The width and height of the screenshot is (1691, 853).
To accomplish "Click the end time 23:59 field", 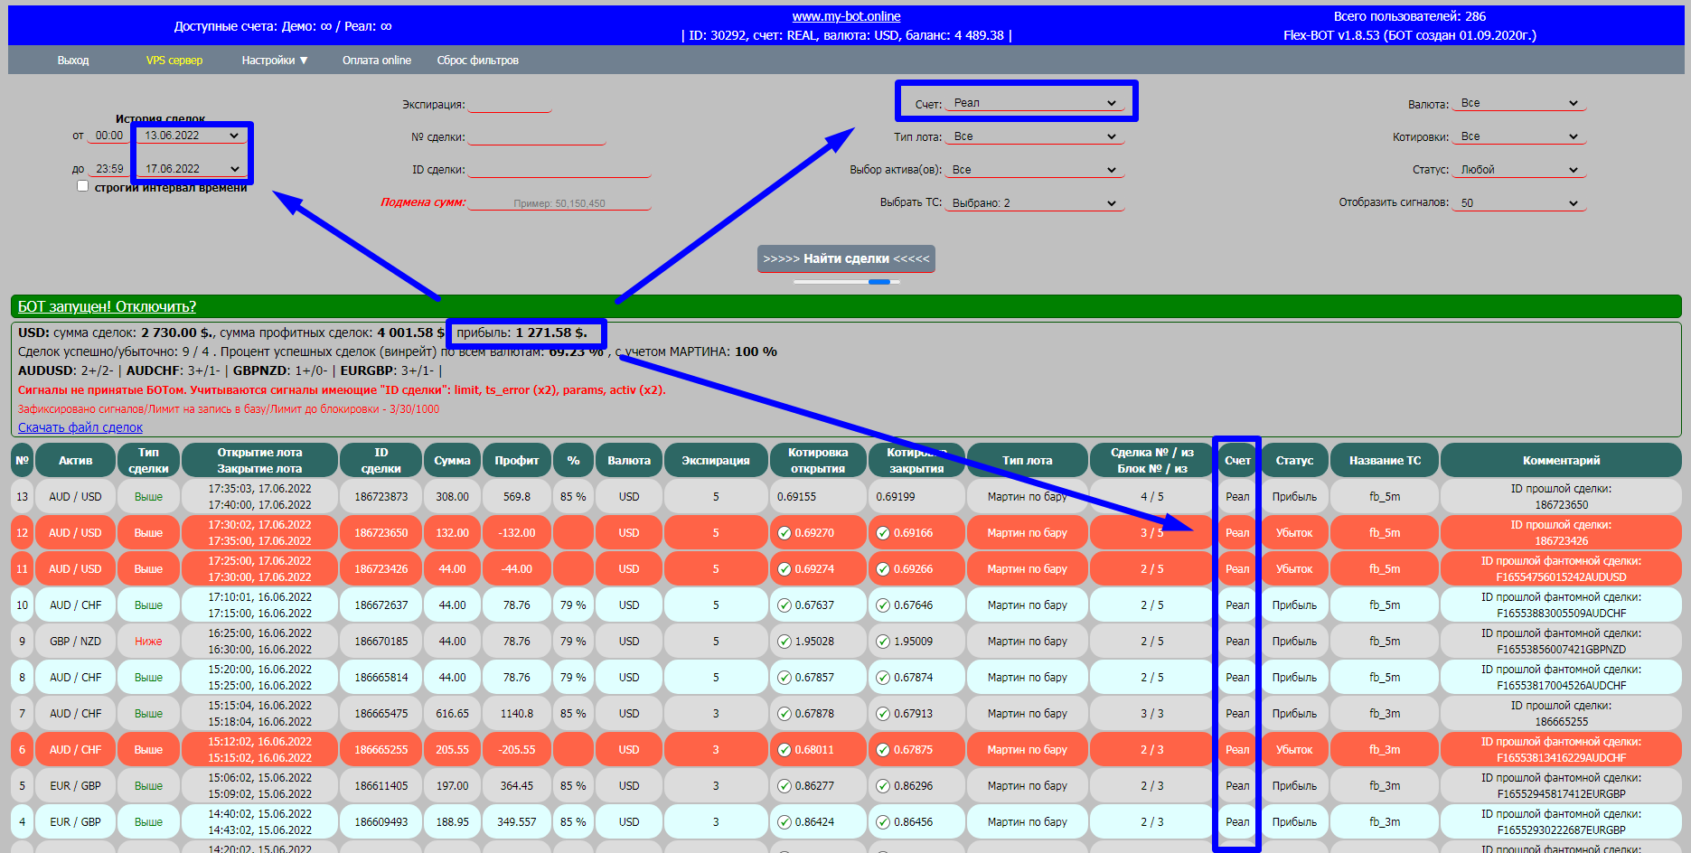I will click(x=109, y=169).
